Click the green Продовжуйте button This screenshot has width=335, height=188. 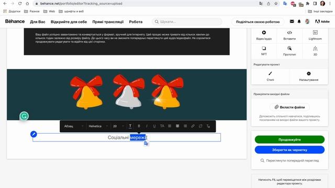tap(289, 139)
